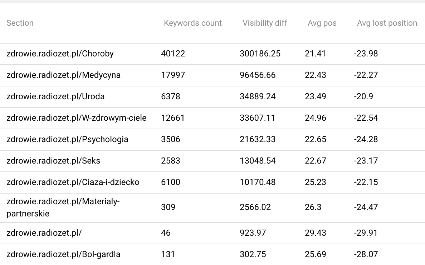Sort by Keywords count column header
The width and height of the screenshot is (425, 265).
point(193,23)
